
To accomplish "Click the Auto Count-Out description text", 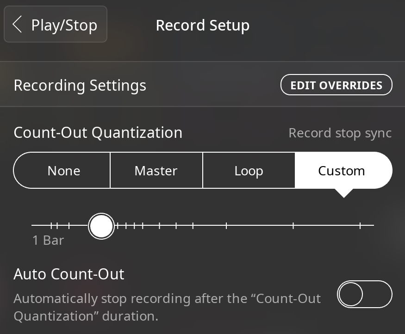I will (167, 307).
